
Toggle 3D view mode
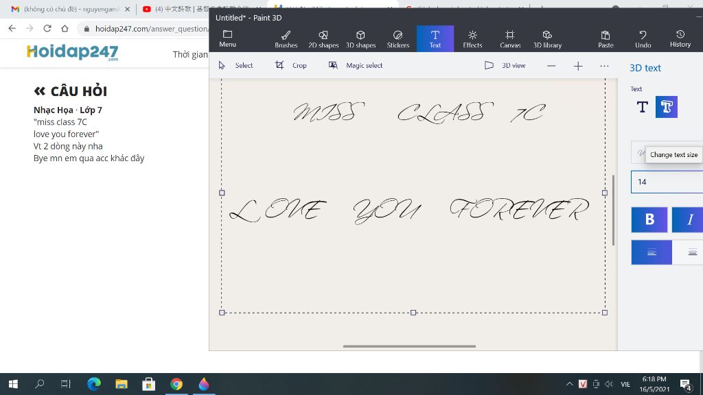click(505, 65)
